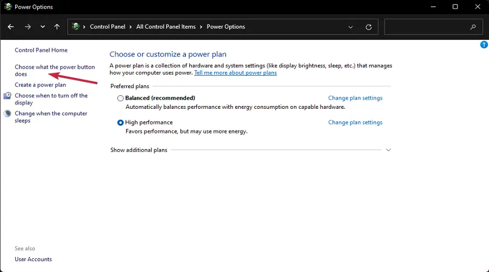Open Choose what the power button does
489x272 pixels.
[54, 67]
